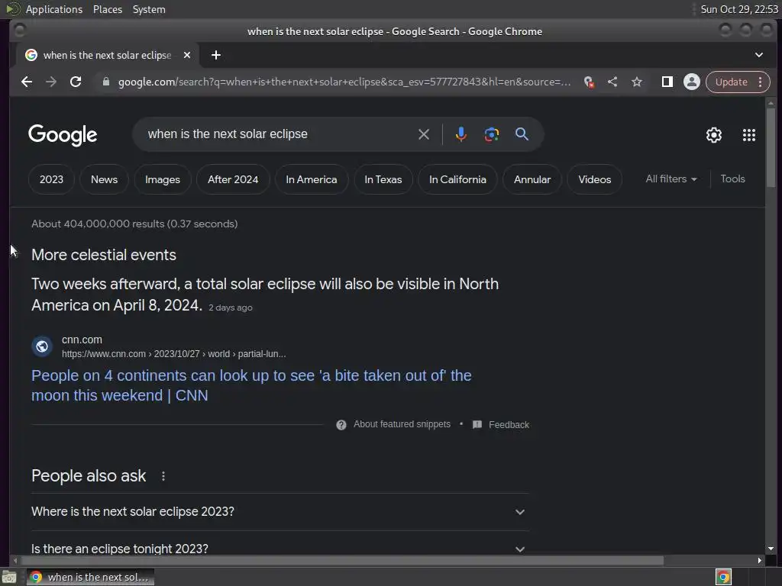Clear the search box with X
The width and height of the screenshot is (782, 586).
[423, 134]
